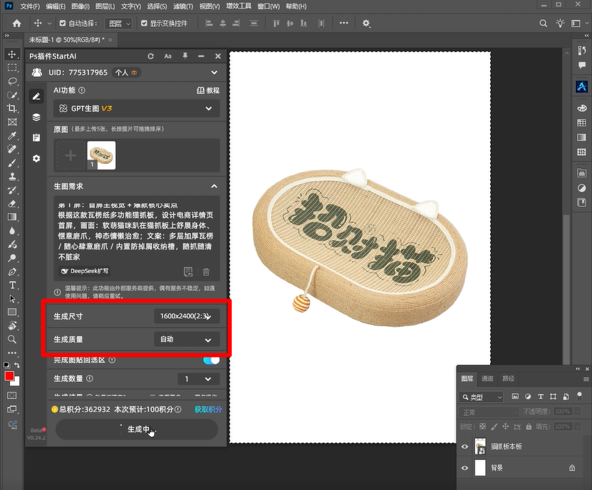
Task: Click the add image plus button
Action: [x=71, y=155]
